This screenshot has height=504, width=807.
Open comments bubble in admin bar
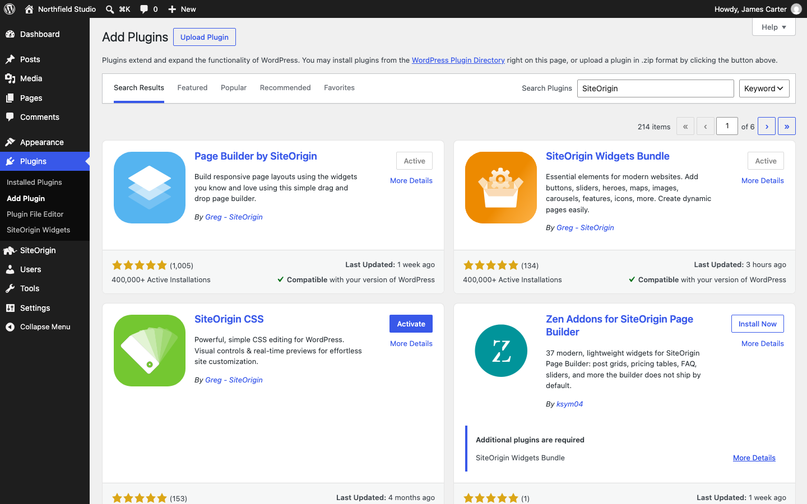click(144, 9)
